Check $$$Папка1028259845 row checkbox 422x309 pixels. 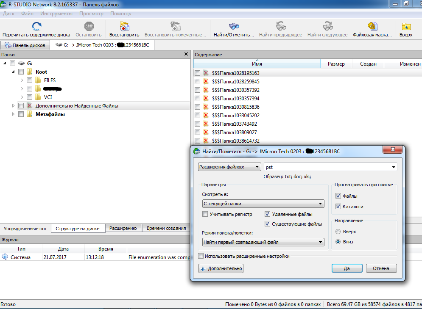(198, 81)
